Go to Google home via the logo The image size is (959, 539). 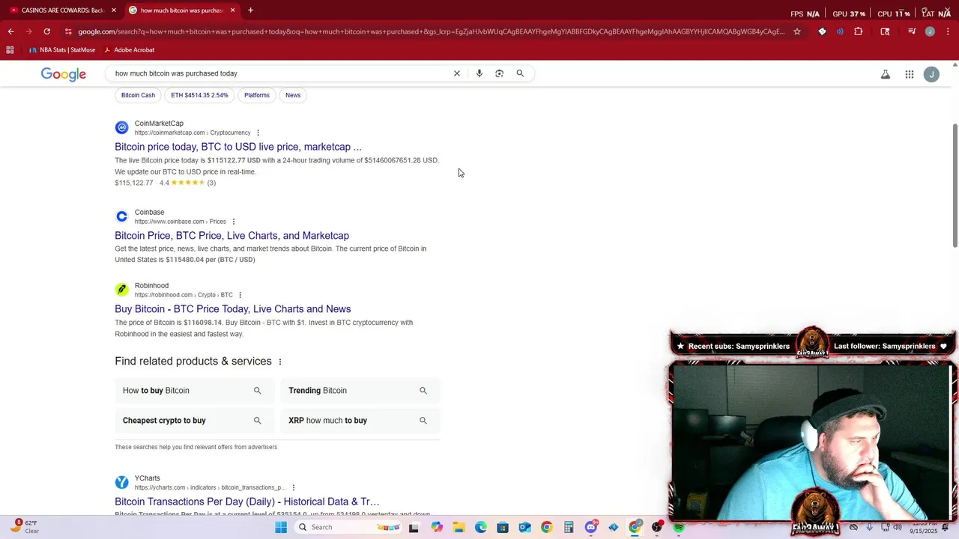point(64,74)
